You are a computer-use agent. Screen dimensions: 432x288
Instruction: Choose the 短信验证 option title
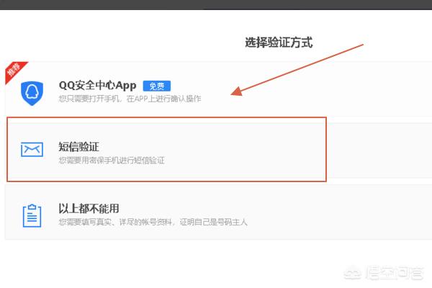point(78,146)
